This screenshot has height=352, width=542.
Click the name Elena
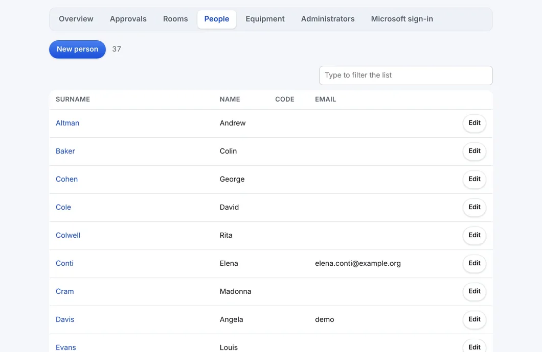(x=229, y=263)
